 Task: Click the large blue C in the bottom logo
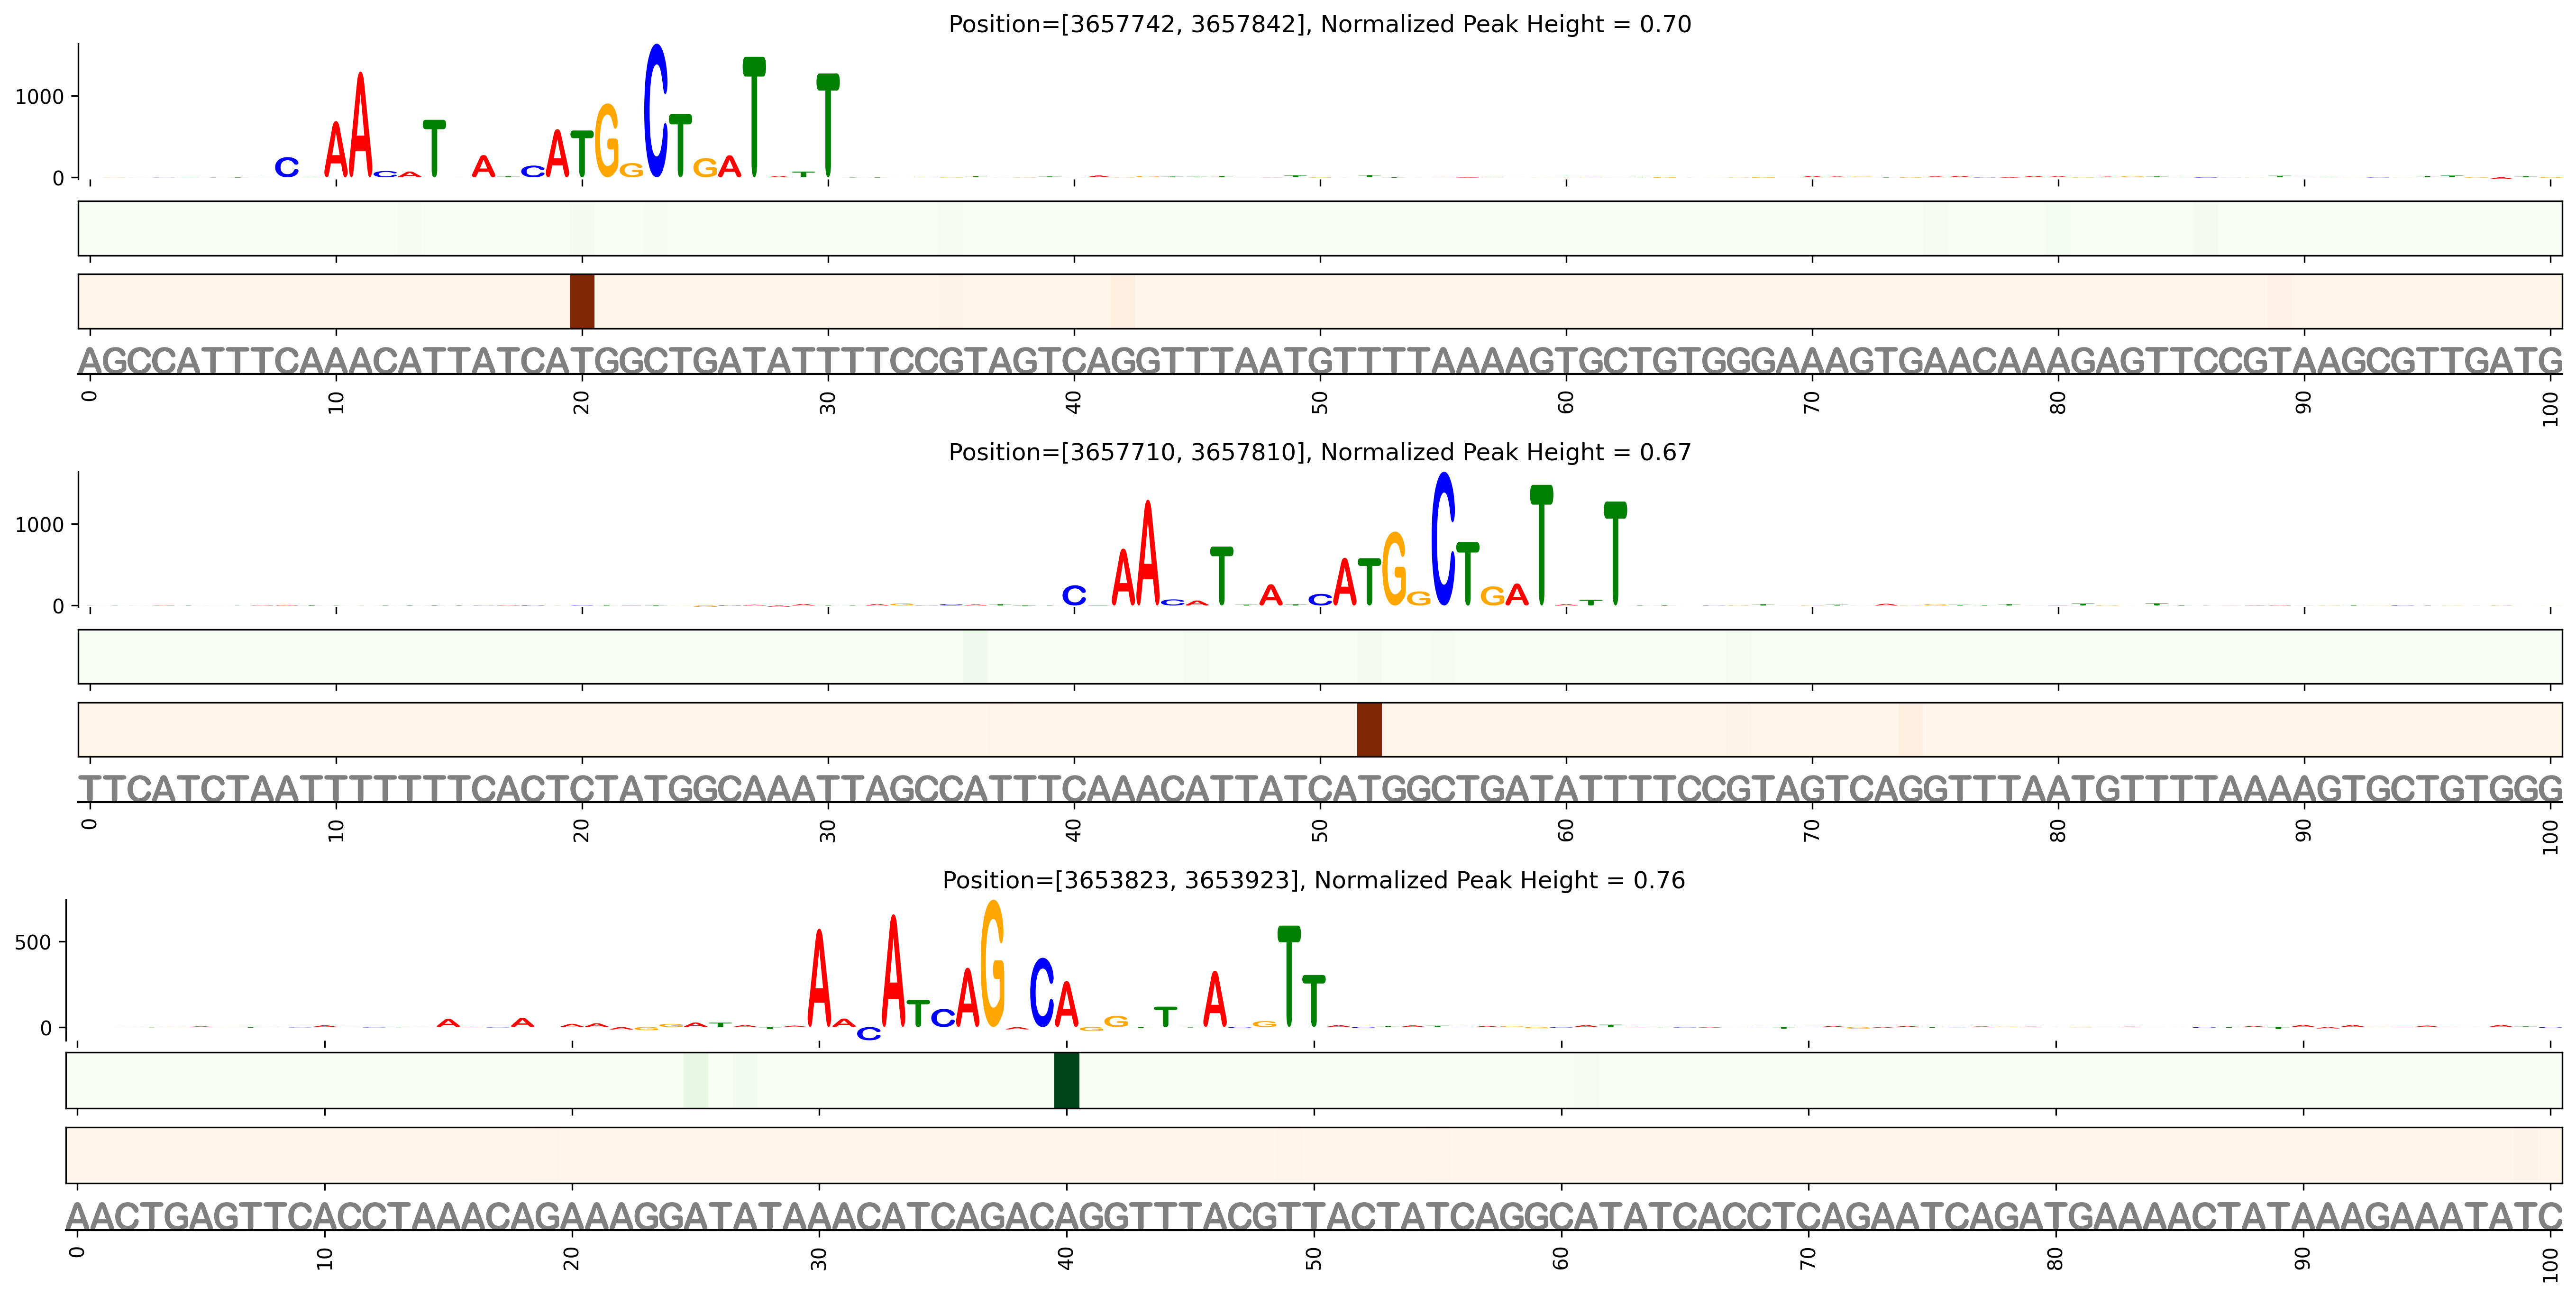tap(1042, 992)
